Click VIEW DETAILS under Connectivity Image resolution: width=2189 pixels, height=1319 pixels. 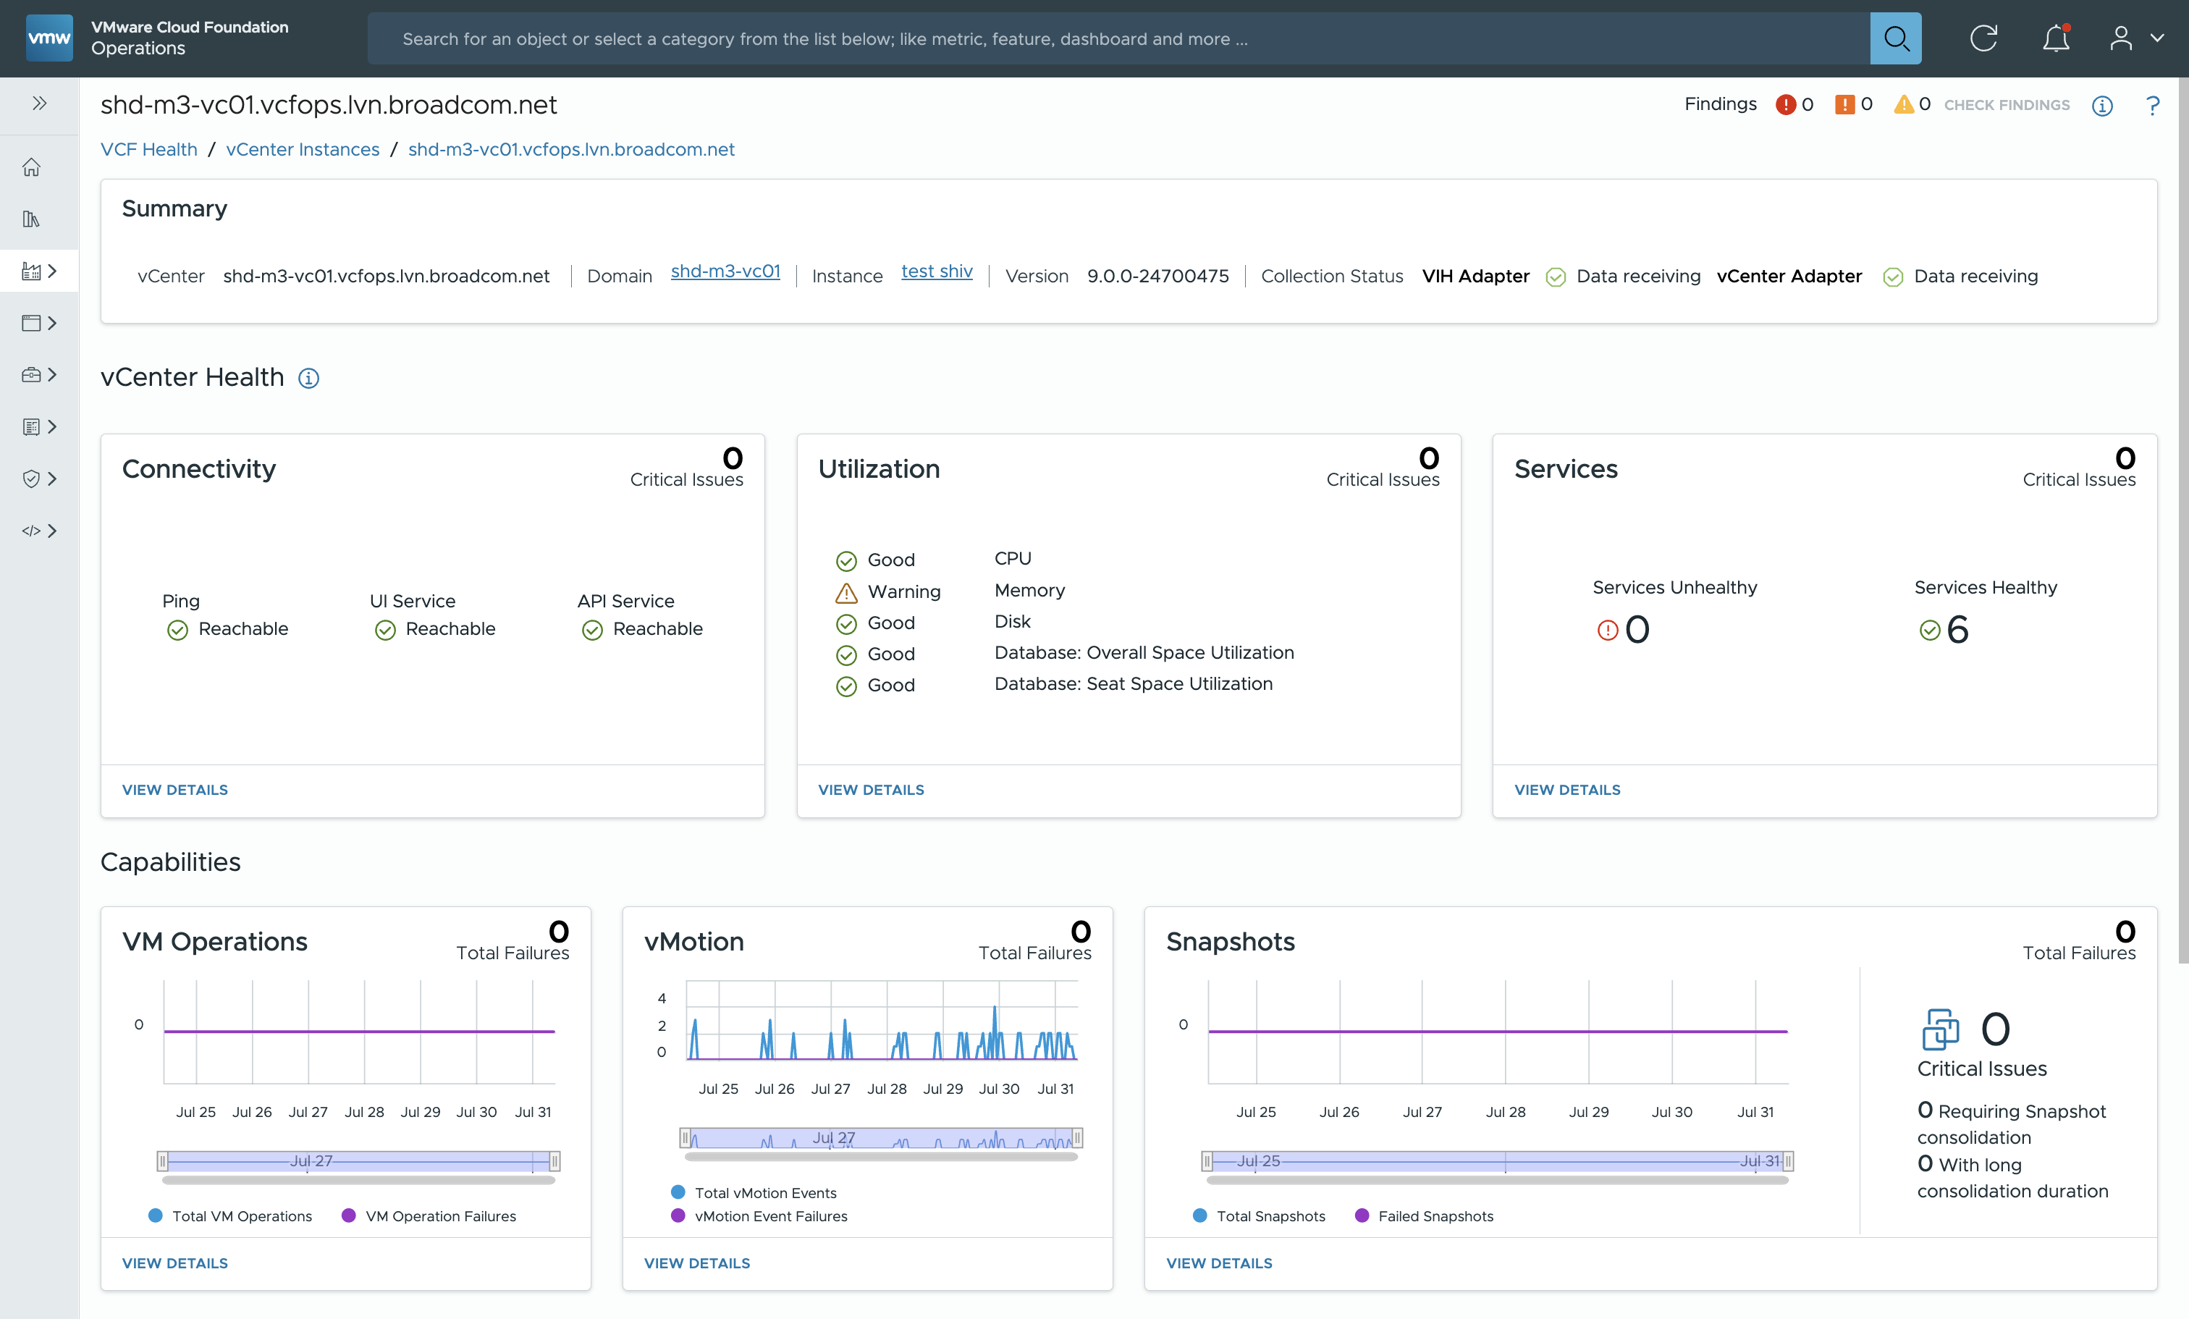coord(175,789)
